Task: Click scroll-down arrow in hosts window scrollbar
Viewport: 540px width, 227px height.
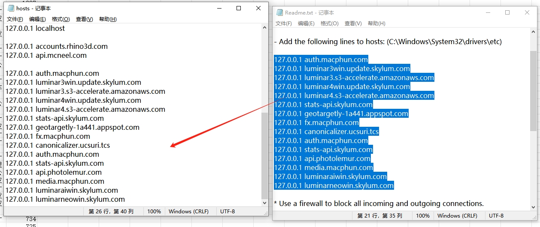Action: (x=264, y=203)
